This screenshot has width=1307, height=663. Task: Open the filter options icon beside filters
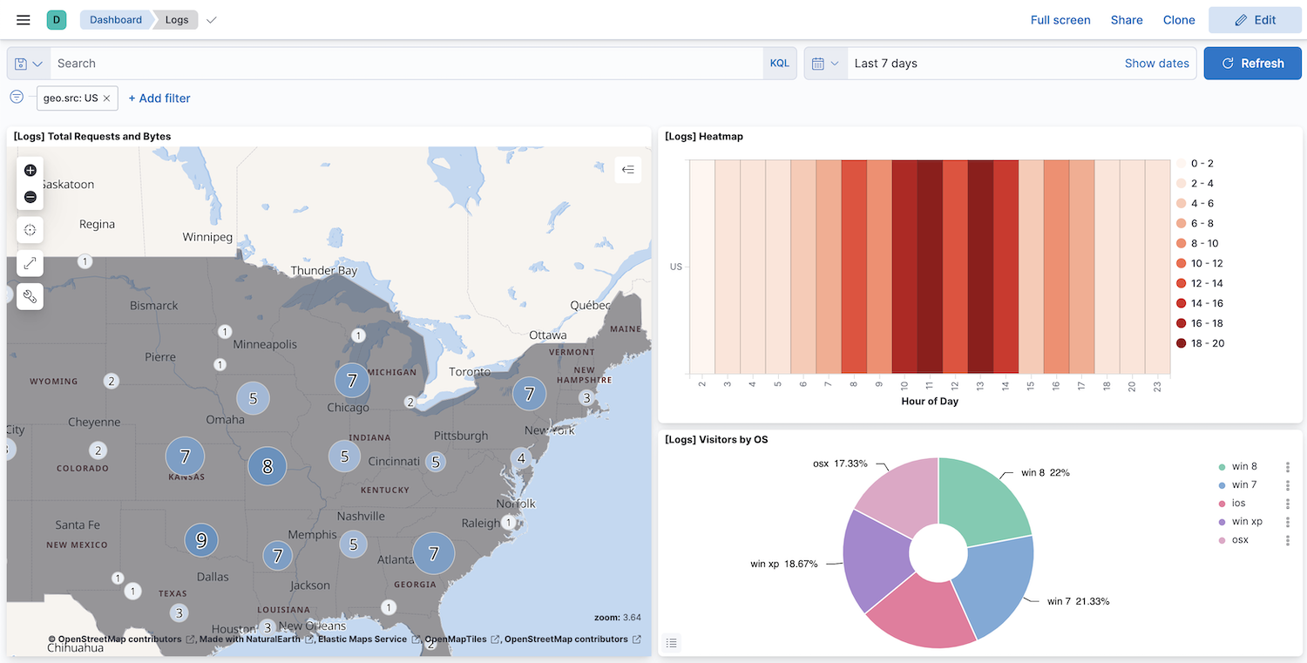[x=16, y=98]
